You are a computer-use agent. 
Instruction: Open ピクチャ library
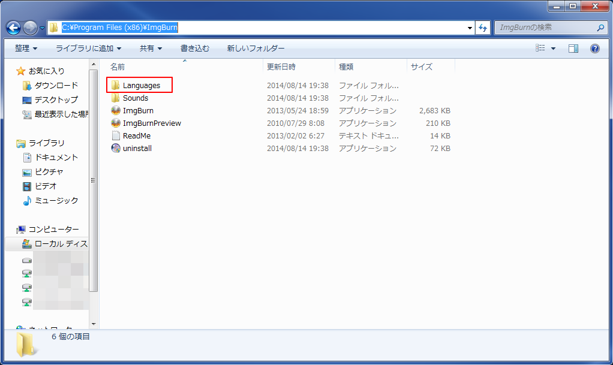coord(49,172)
